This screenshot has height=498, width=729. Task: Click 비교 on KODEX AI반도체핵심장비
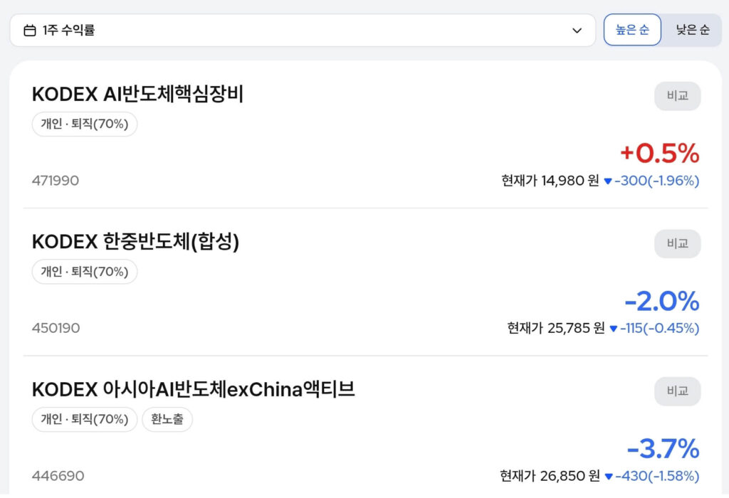(677, 96)
